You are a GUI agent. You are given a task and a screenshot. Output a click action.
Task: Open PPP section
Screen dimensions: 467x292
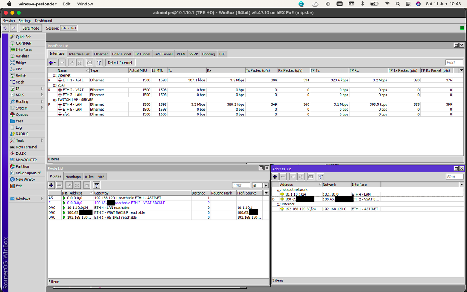(19, 69)
